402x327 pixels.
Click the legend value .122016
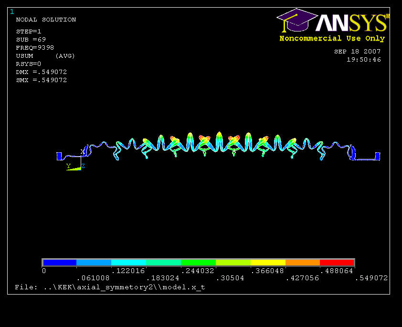click(x=128, y=271)
